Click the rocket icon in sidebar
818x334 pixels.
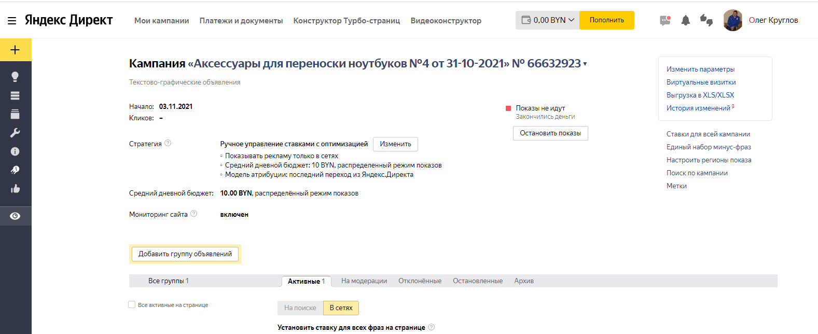click(15, 170)
